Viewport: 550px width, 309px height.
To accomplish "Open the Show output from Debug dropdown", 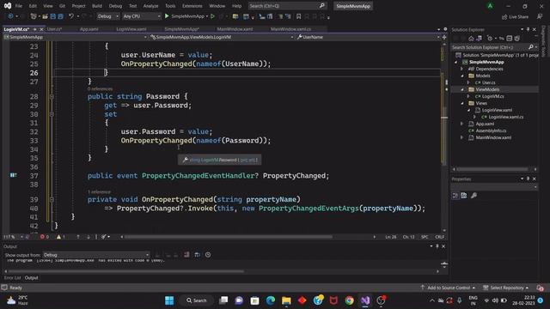I will tap(96, 255).
